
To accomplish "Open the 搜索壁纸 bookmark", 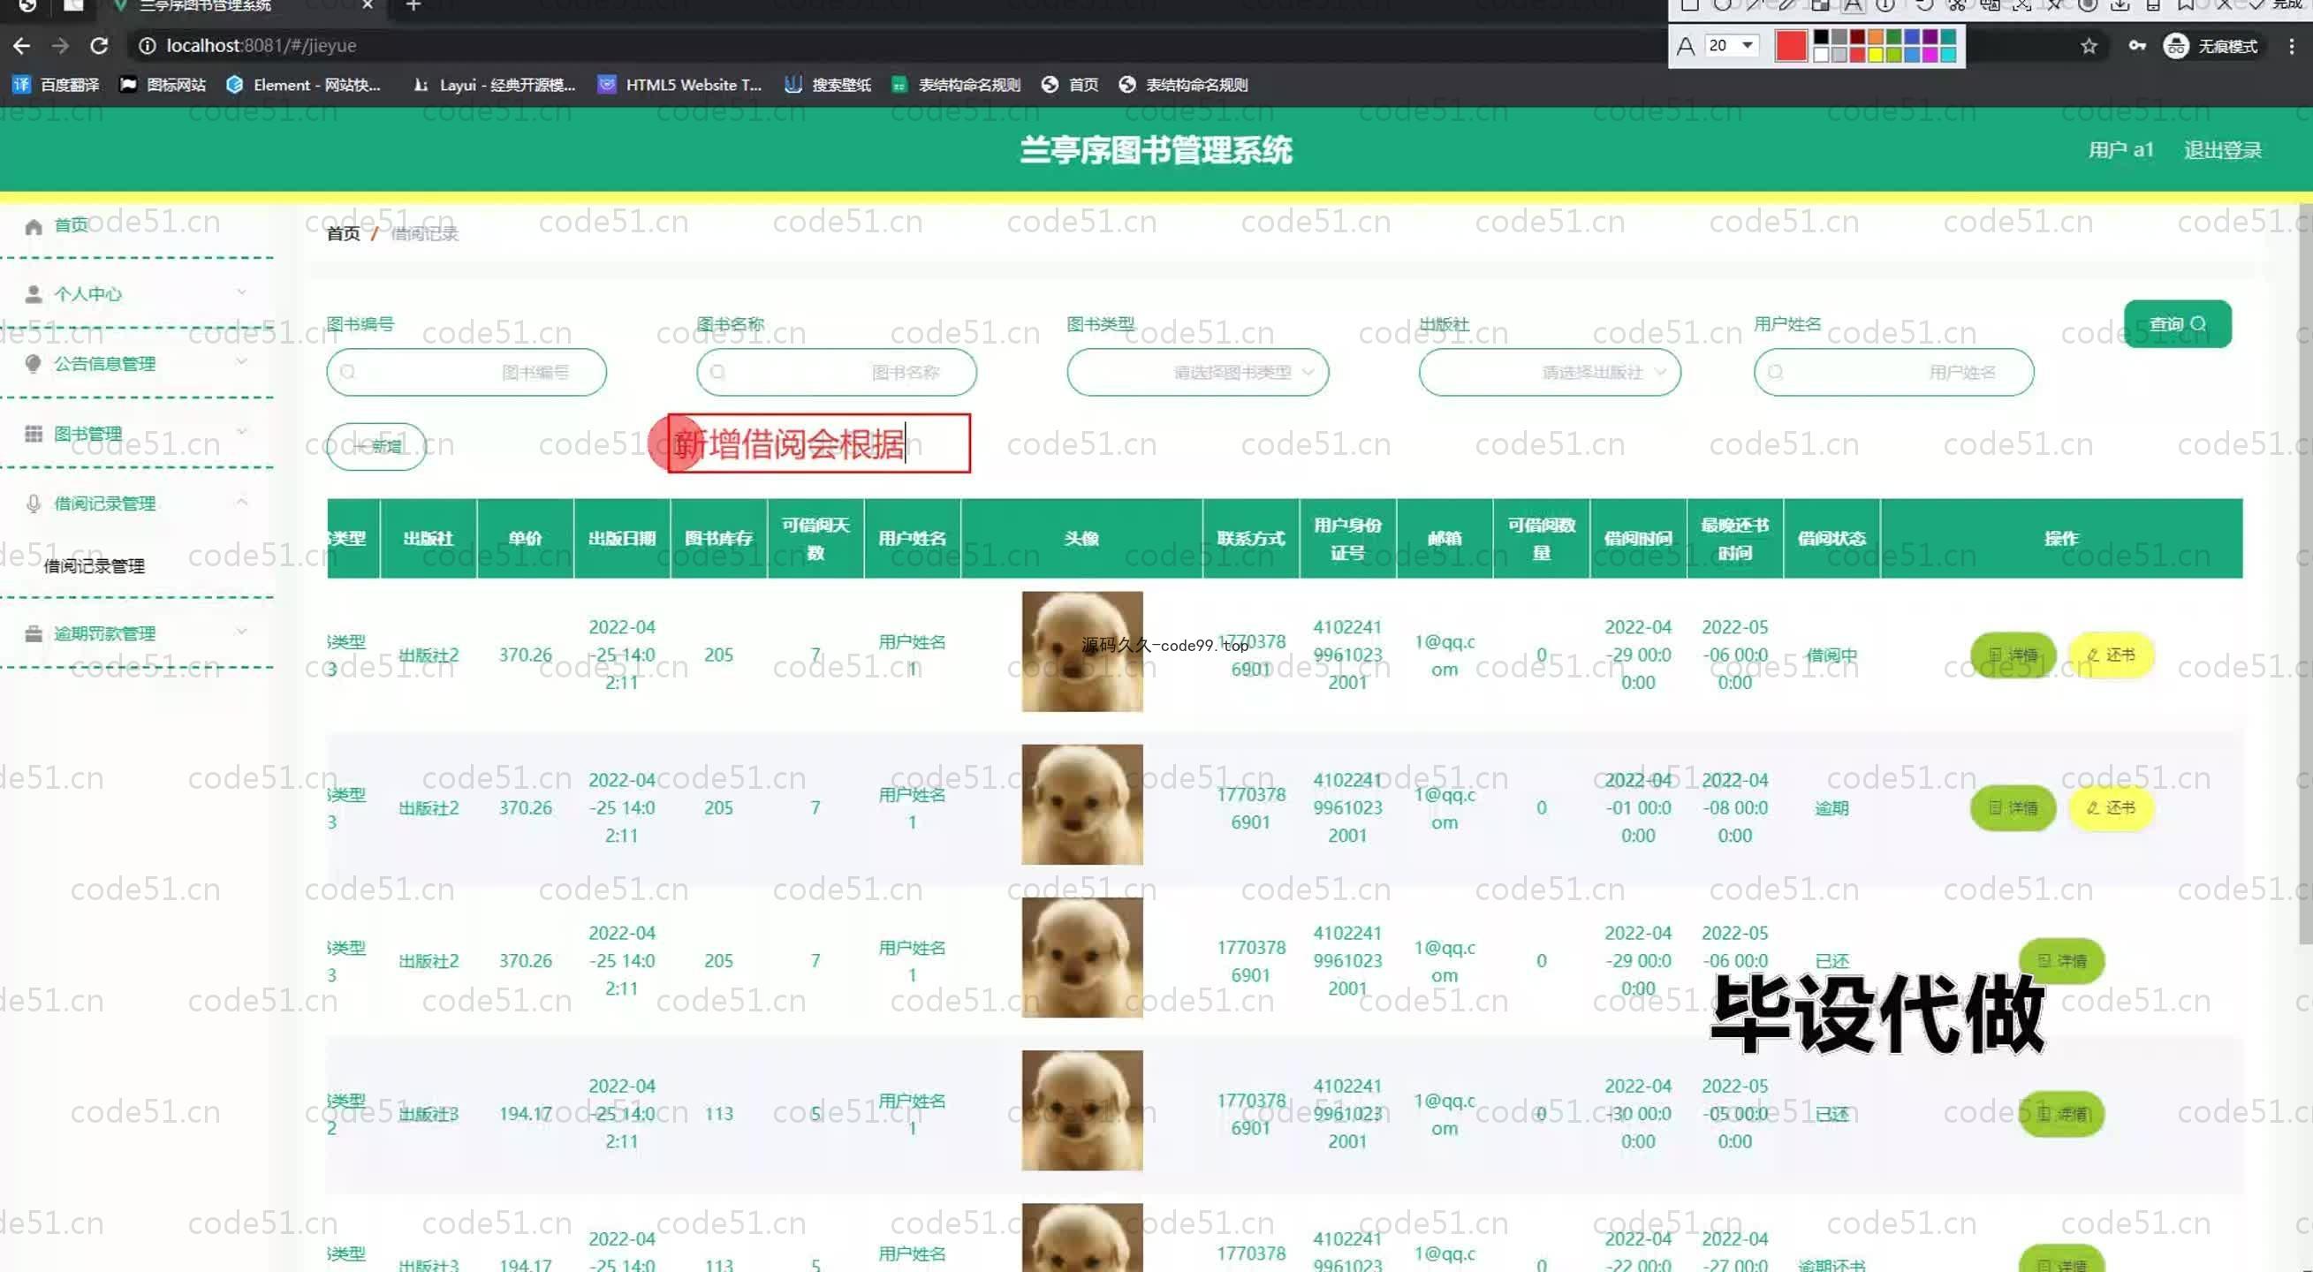I will (828, 85).
